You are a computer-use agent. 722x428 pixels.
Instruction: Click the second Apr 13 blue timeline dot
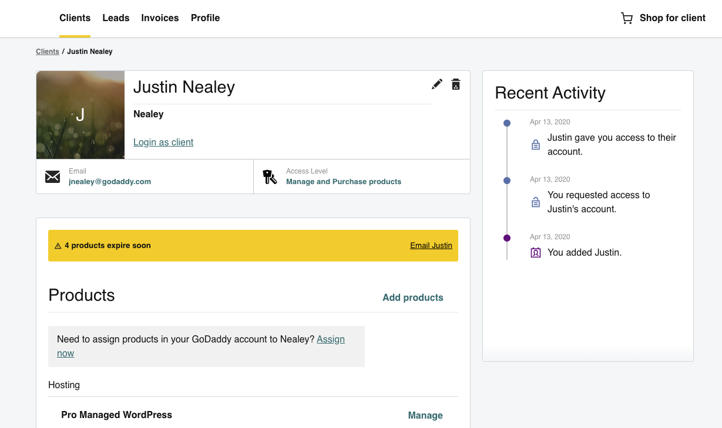(x=507, y=181)
